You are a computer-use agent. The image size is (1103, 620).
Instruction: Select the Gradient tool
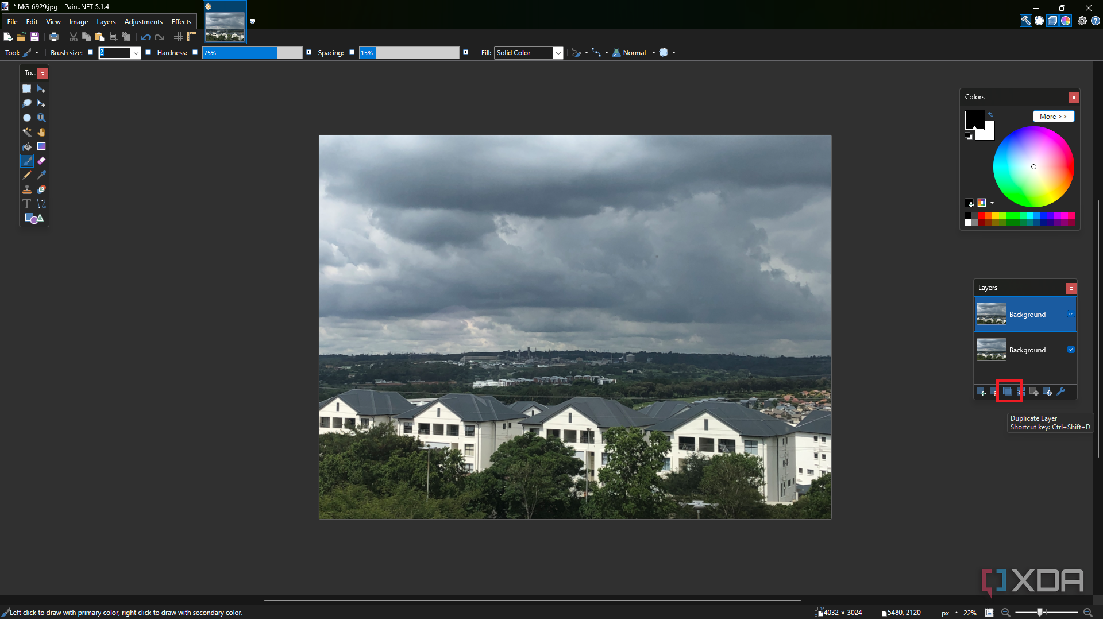tap(41, 146)
